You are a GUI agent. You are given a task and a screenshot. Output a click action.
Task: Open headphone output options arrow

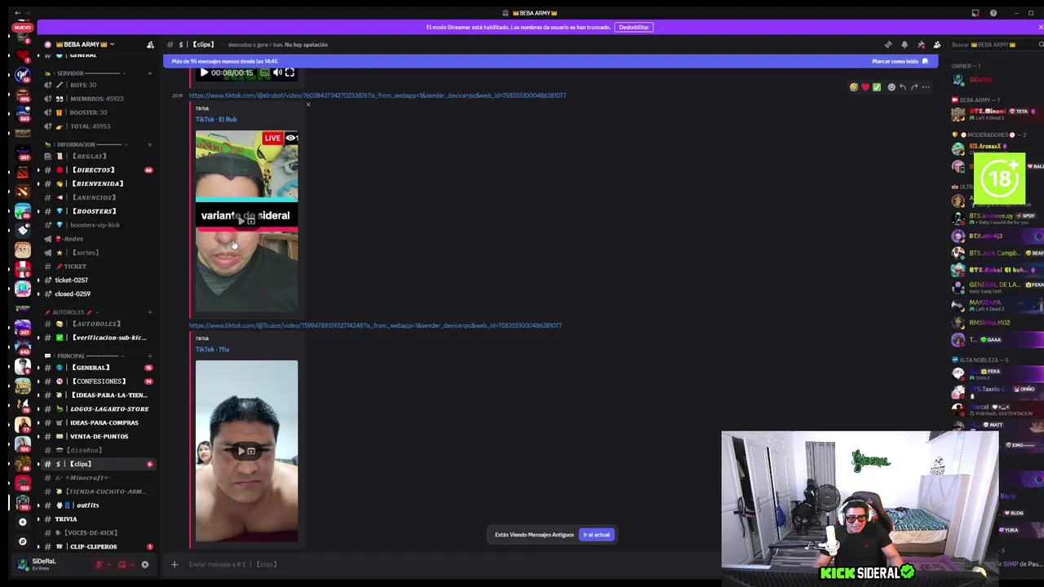point(132,564)
